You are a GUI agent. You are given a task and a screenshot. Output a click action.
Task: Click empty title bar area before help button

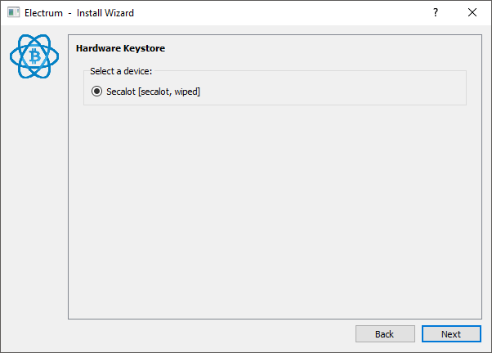click(x=286, y=13)
